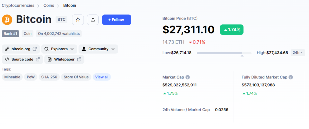The height and width of the screenshot is (129, 309).
Task: Click document icon in Whitepaper button
Action: tap(50, 59)
